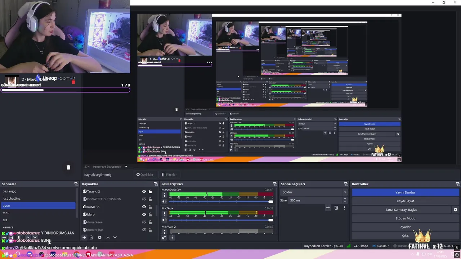Screen dimensions: 461x259
Task: Undock the Kontroller panel
Action: click(458, 184)
